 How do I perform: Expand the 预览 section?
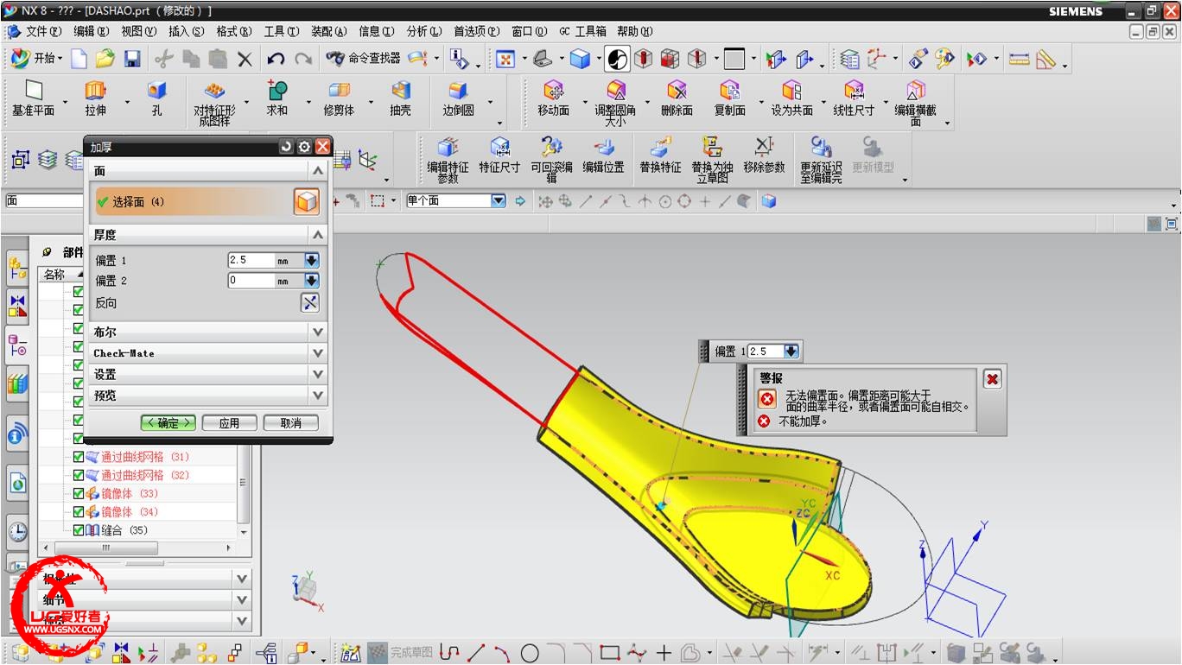pos(318,396)
